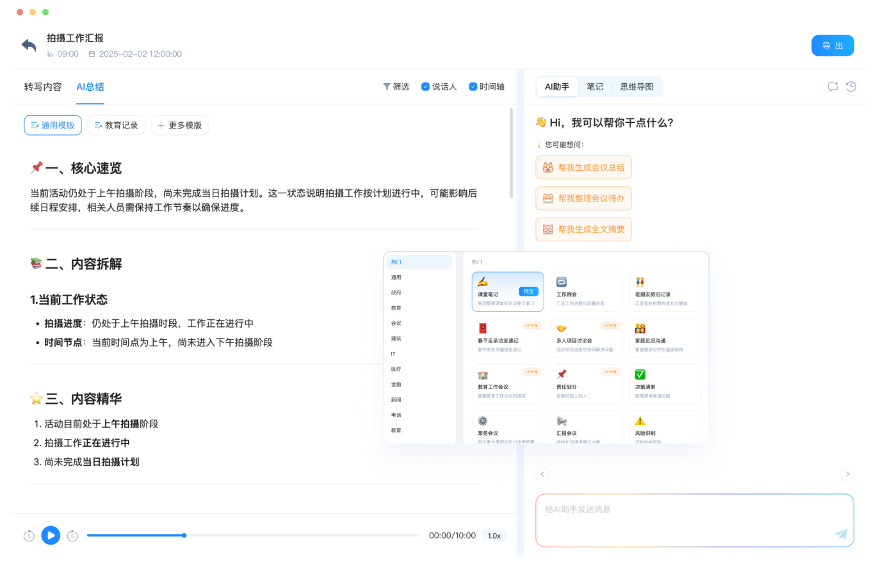Switch to 转写内容 tab
The width and height of the screenshot is (876, 567).
tap(43, 86)
